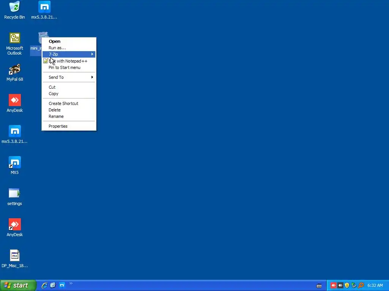Open the Send To submenu
This screenshot has height=291, width=389.
pyautogui.click(x=69, y=77)
